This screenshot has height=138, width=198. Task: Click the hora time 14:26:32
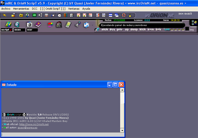175,20
